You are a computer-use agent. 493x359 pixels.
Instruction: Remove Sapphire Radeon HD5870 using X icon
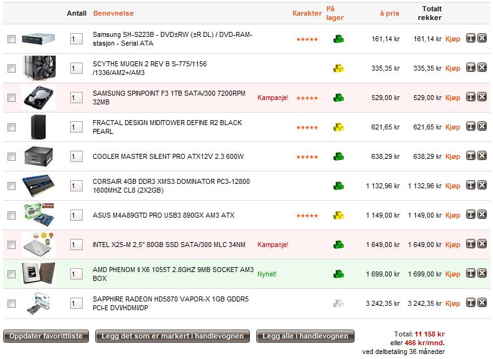tap(482, 303)
